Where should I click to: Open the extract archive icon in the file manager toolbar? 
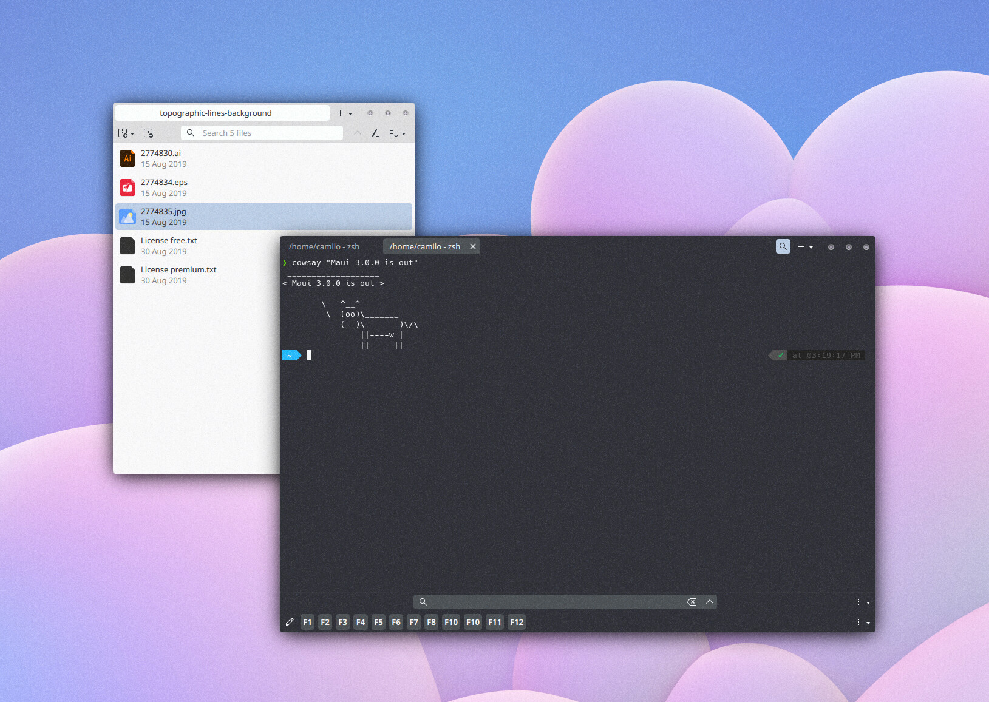(123, 133)
